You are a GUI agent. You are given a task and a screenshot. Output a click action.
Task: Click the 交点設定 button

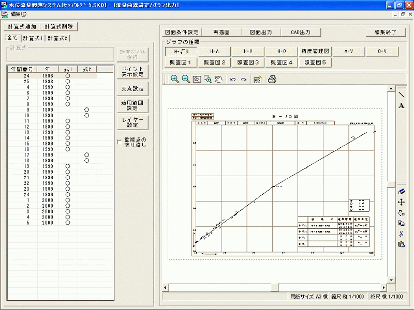pos(132,89)
